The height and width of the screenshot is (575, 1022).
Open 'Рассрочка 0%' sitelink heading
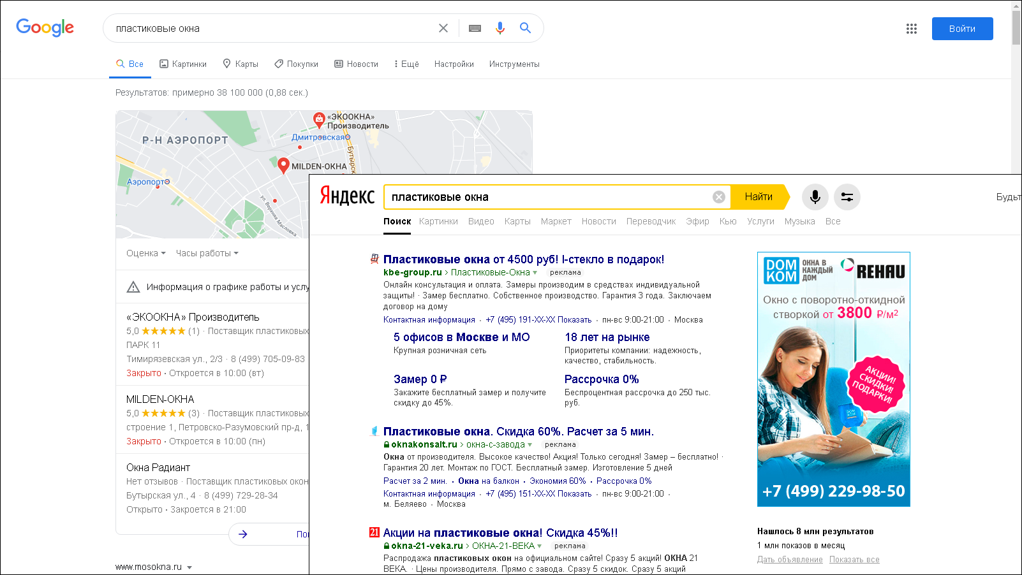coord(602,379)
